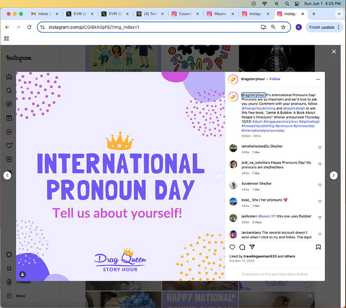Viewport: 346px width, 308px height.
Task: Like jodi_va_solutions' comment
Action: tap(320, 164)
